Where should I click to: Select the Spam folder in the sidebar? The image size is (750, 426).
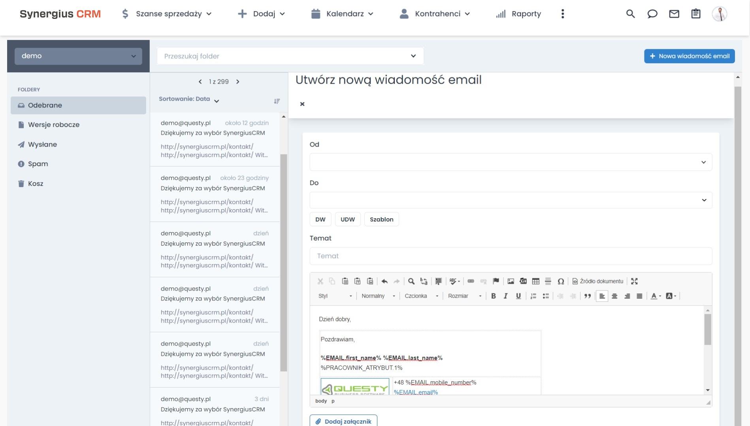coord(37,163)
